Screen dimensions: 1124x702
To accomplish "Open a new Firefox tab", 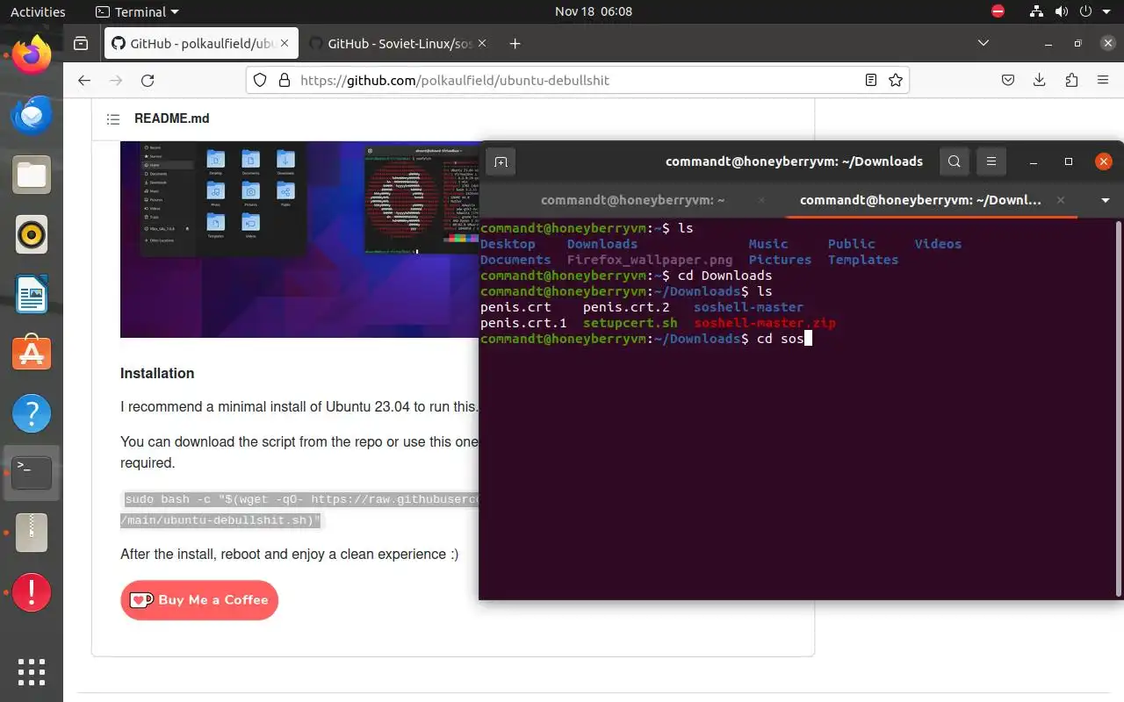I will (515, 43).
